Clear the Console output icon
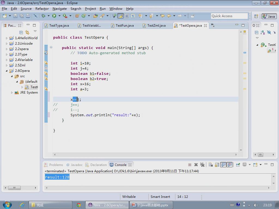This screenshot has width=279, height=209. click(211, 165)
